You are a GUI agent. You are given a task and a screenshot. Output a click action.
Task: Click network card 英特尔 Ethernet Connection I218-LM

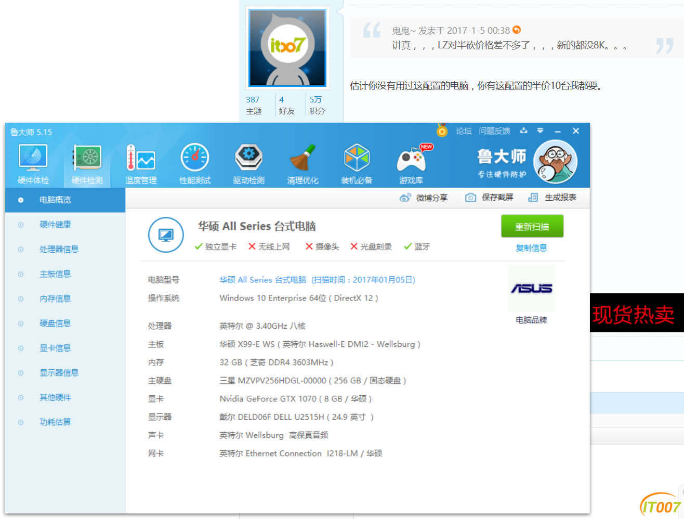pos(300,453)
